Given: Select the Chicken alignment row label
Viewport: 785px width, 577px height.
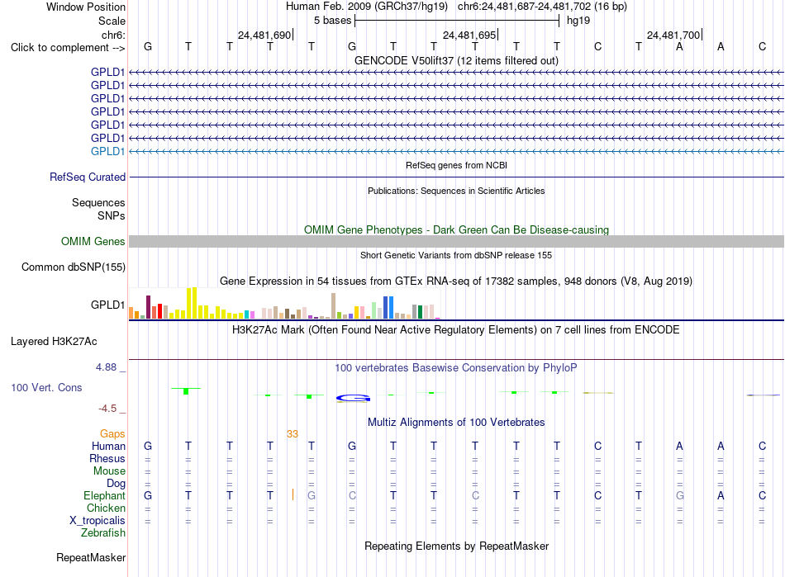Looking at the screenshot, I should [106, 508].
